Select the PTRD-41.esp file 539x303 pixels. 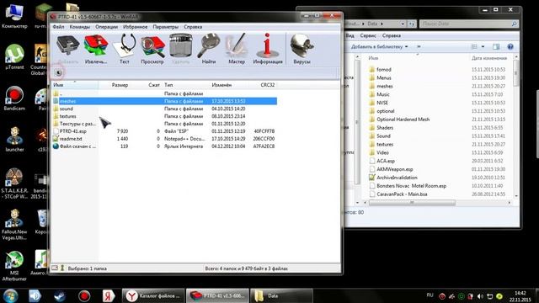[x=165, y=131]
